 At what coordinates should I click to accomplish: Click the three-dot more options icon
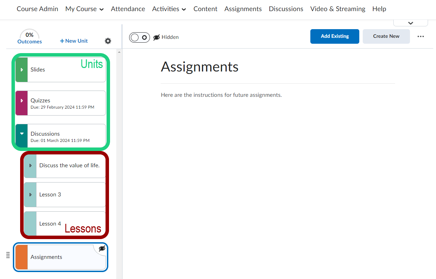point(421,36)
